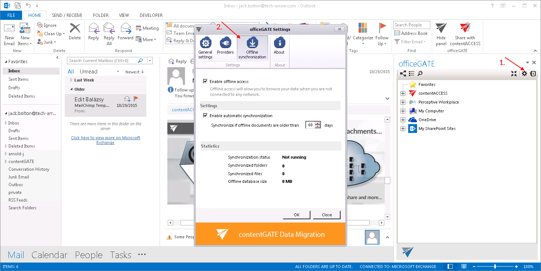Click Ignore in the Delete group

click(47, 25)
